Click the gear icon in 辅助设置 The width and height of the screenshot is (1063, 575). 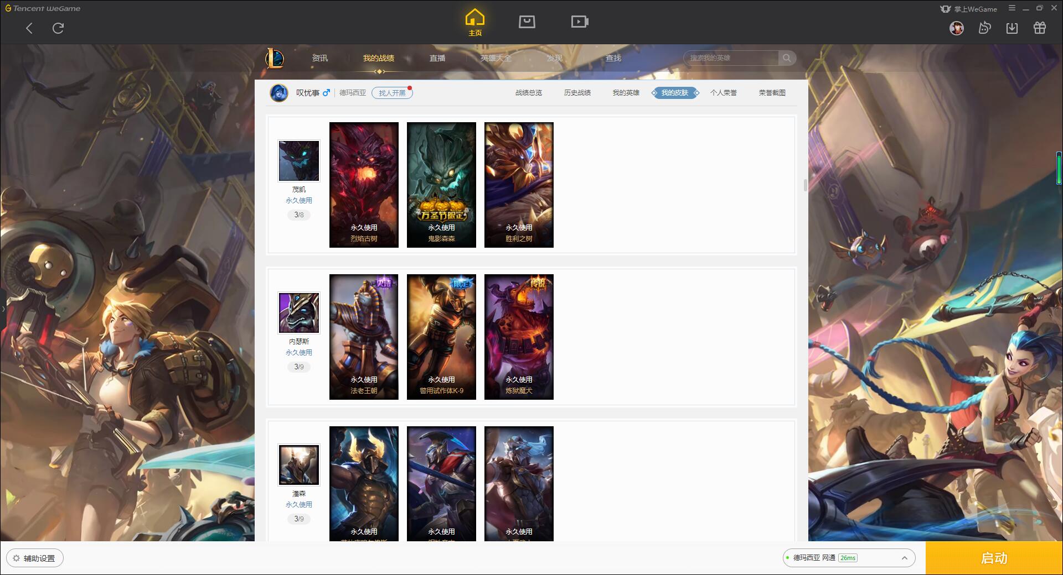point(17,558)
